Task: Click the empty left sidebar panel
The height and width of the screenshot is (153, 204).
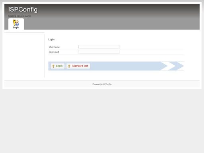Action: [x=24, y=56]
